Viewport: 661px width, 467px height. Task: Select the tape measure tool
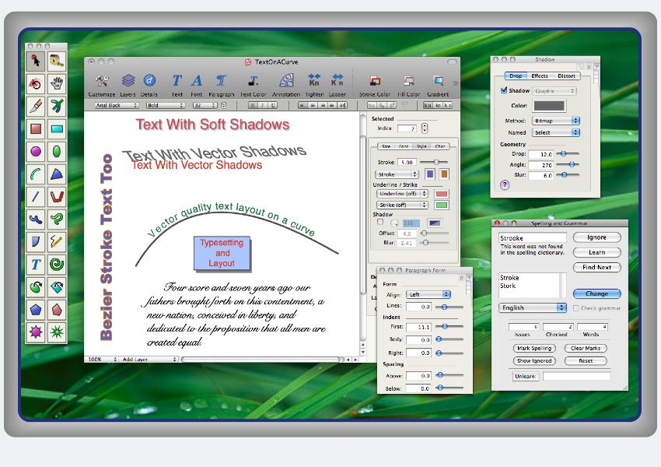click(x=57, y=61)
